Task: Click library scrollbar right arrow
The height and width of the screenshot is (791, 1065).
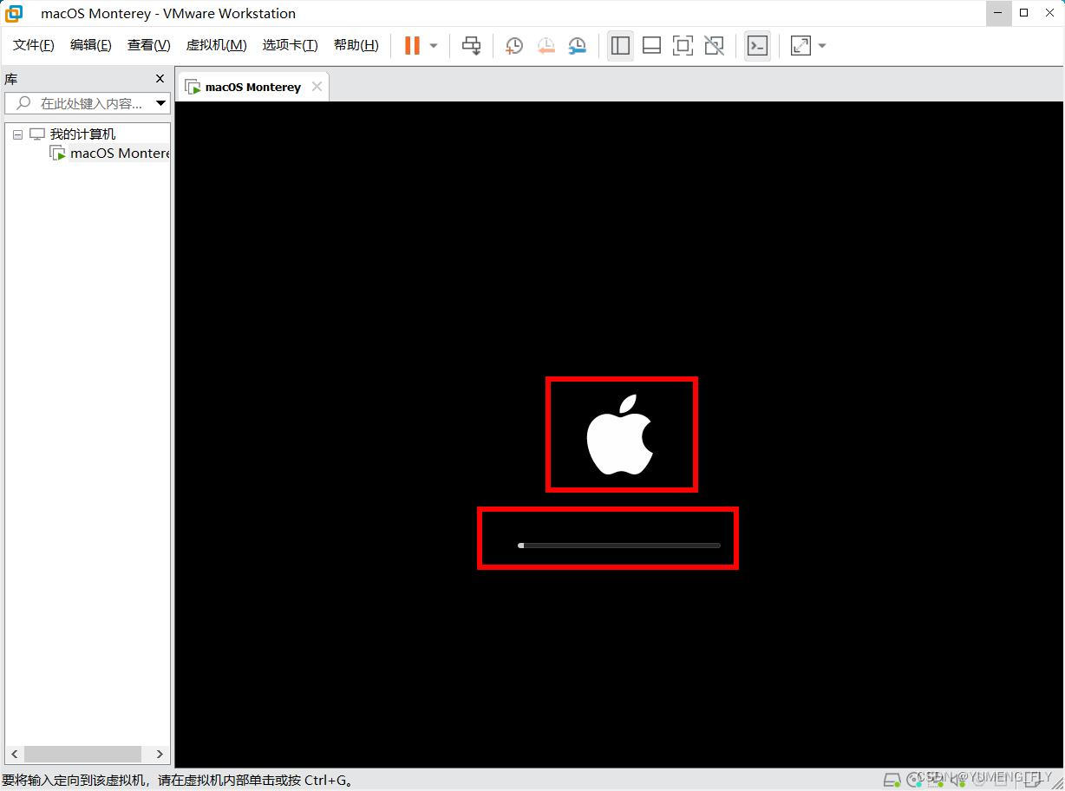Action: [x=160, y=754]
